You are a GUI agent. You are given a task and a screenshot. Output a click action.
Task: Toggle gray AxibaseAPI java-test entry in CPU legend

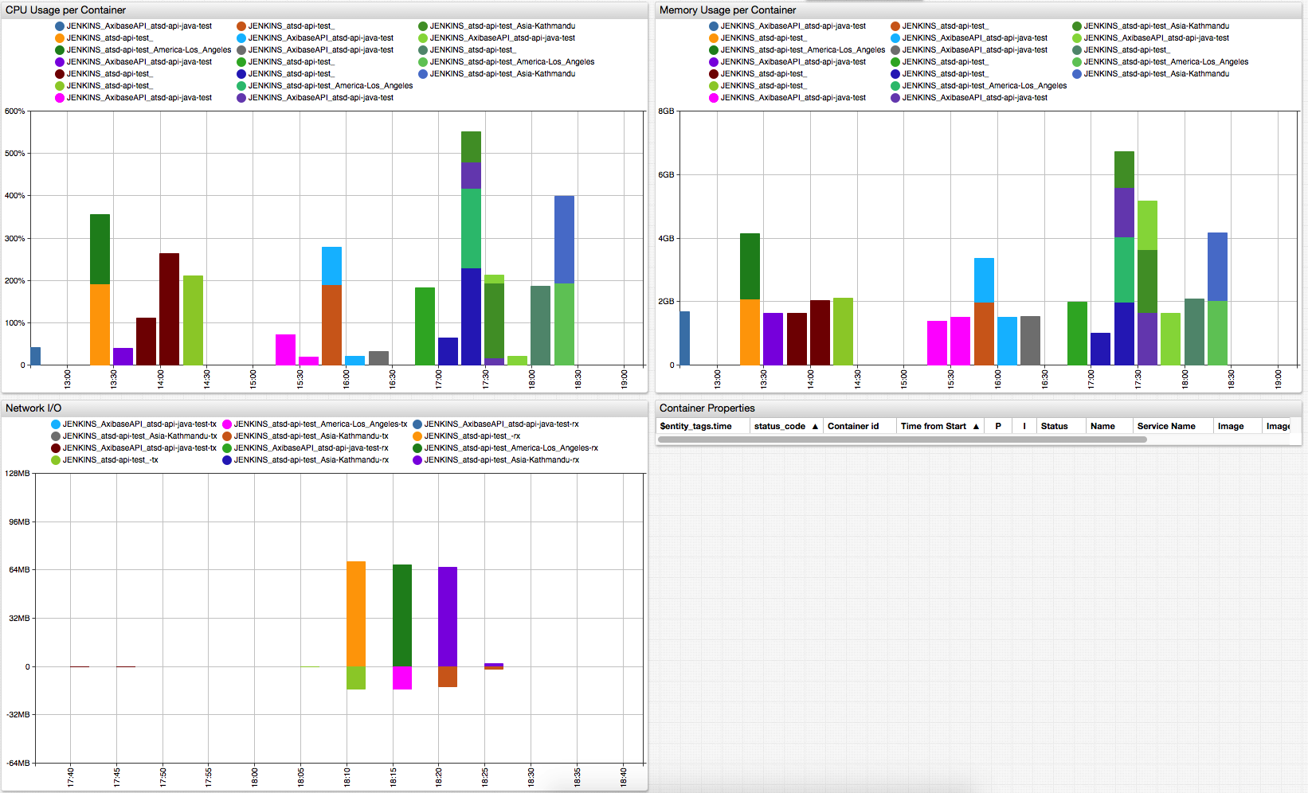pos(315,50)
